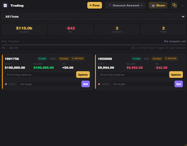Open the Connect Account dropdown
The width and height of the screenshot is (187, 146).
coord(125,5)
